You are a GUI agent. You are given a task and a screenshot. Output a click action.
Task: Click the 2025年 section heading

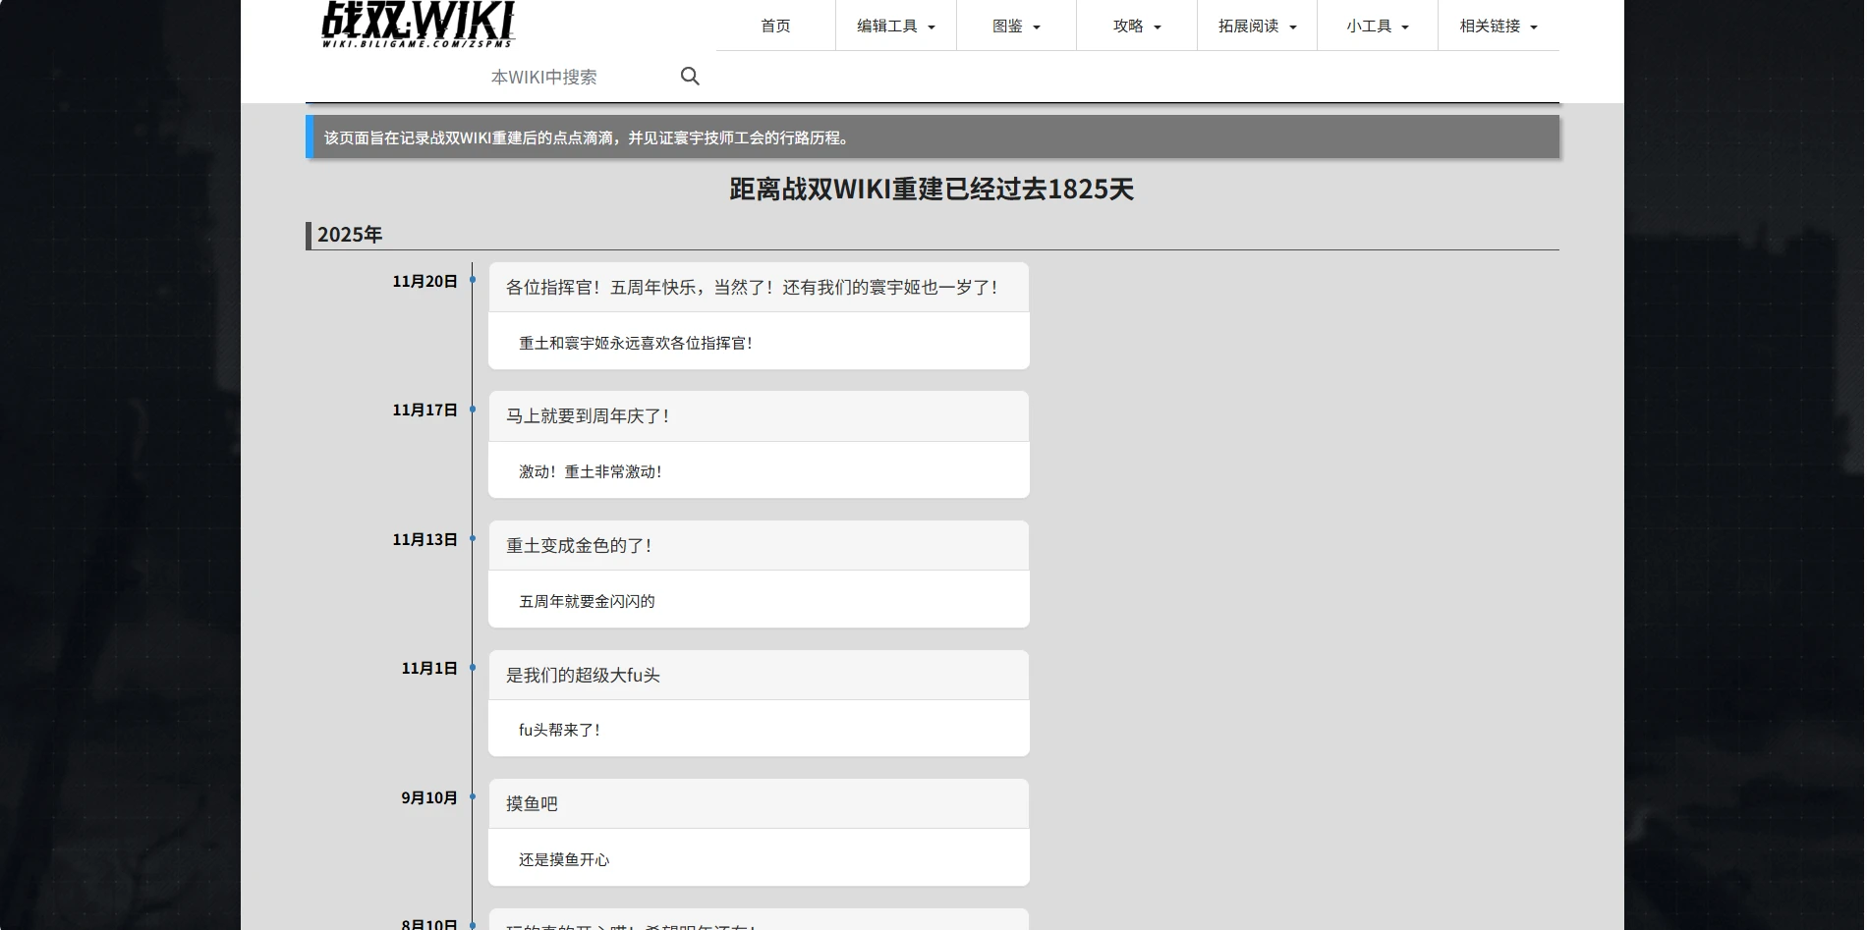pyautogui.click(x=350, y=235)
